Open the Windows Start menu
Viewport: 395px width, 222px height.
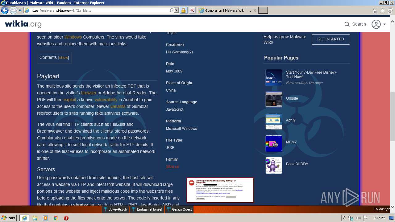point(8,218)
